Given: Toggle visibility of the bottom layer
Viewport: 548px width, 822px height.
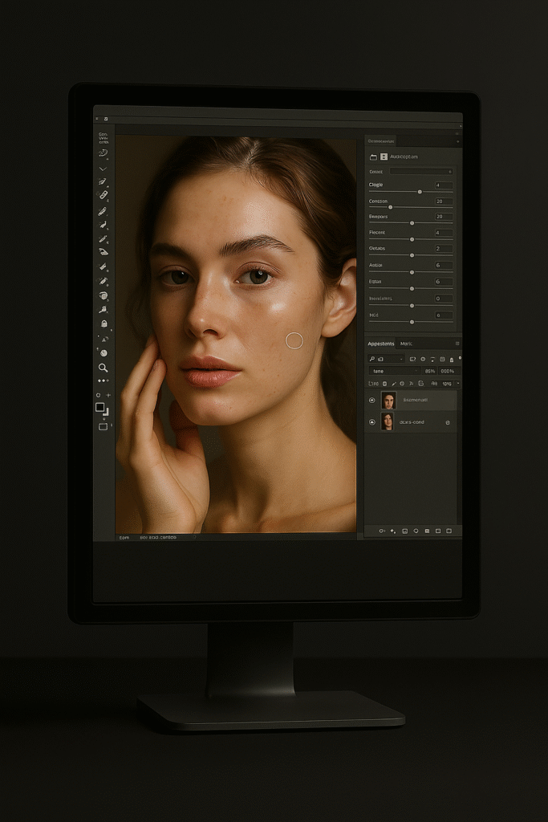Looking at the screenshot, I should pyautogui.click(x=371, y=422).
